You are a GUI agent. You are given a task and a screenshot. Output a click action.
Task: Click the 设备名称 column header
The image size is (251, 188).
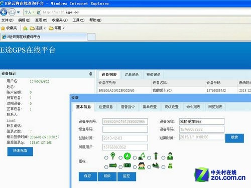click(178, 83)
